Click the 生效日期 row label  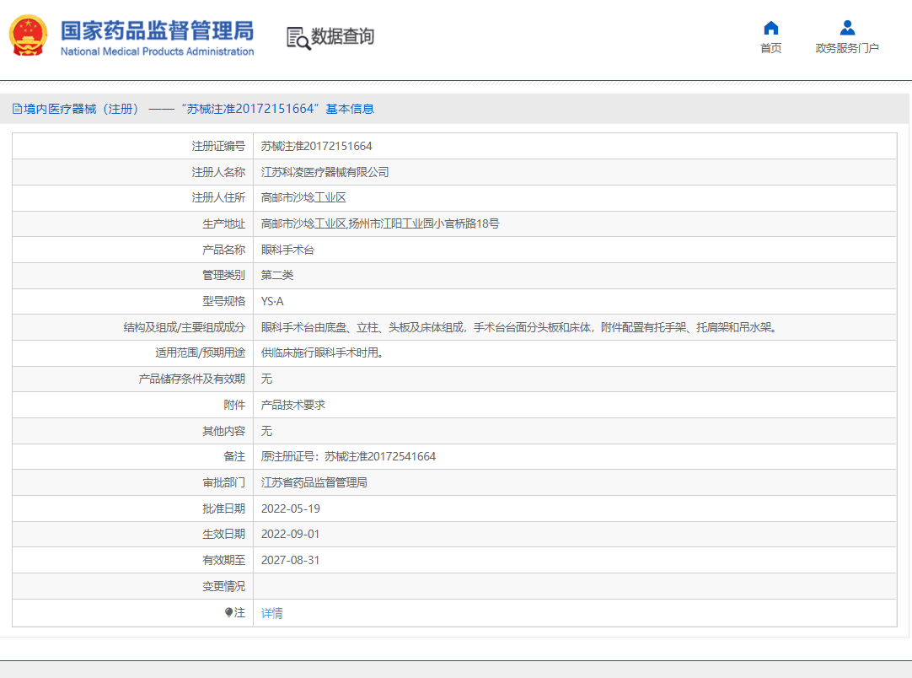(224, 535)
